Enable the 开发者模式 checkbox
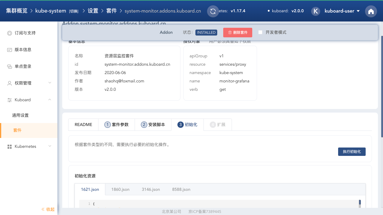 click(260, 32)
